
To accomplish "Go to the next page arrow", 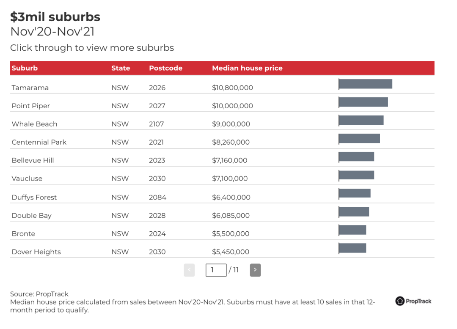I will point(255,270).
